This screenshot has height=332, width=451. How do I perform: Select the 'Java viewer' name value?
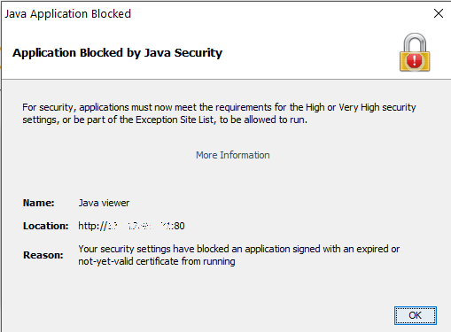[104, 203]
